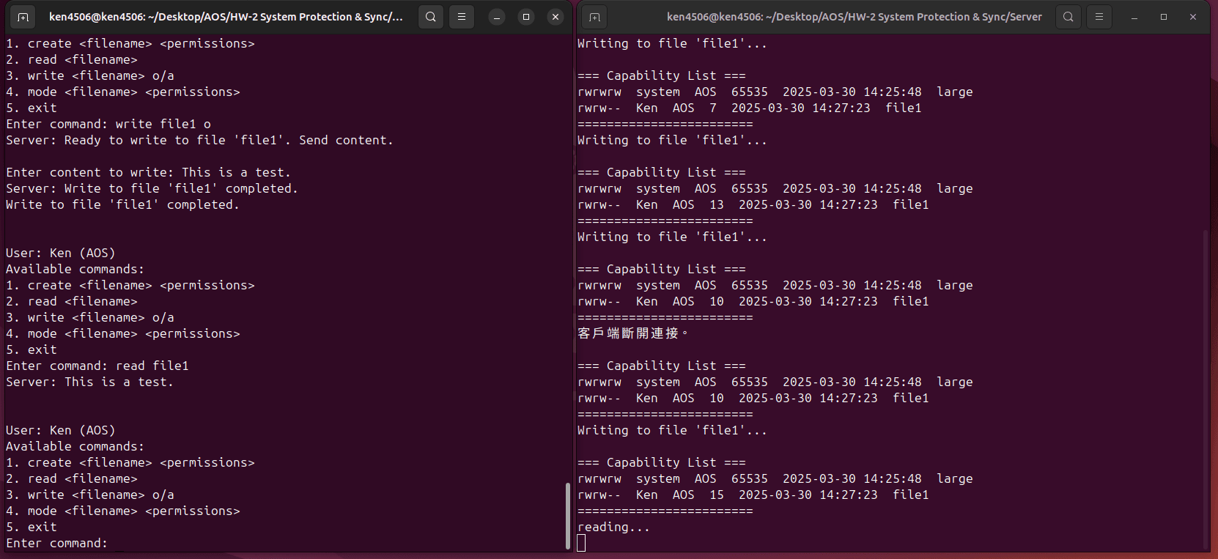
Task: Click the last 'User: Ken (AOS)' line
Action: 60,431
